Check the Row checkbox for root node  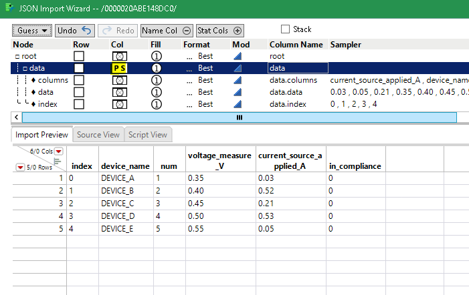pos(79,56)
